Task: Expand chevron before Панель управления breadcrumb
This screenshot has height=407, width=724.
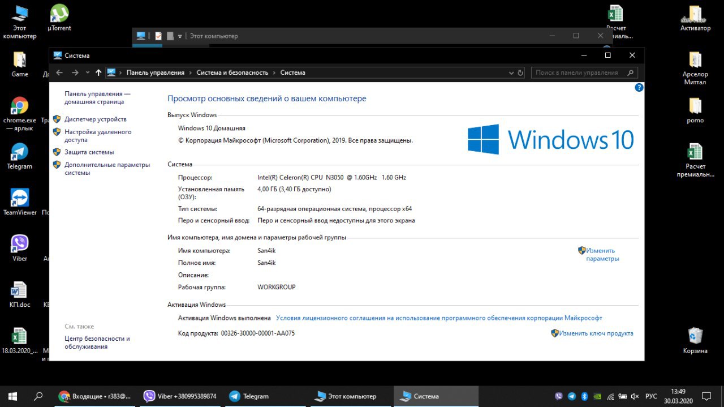Action: [x=120, y=72]
